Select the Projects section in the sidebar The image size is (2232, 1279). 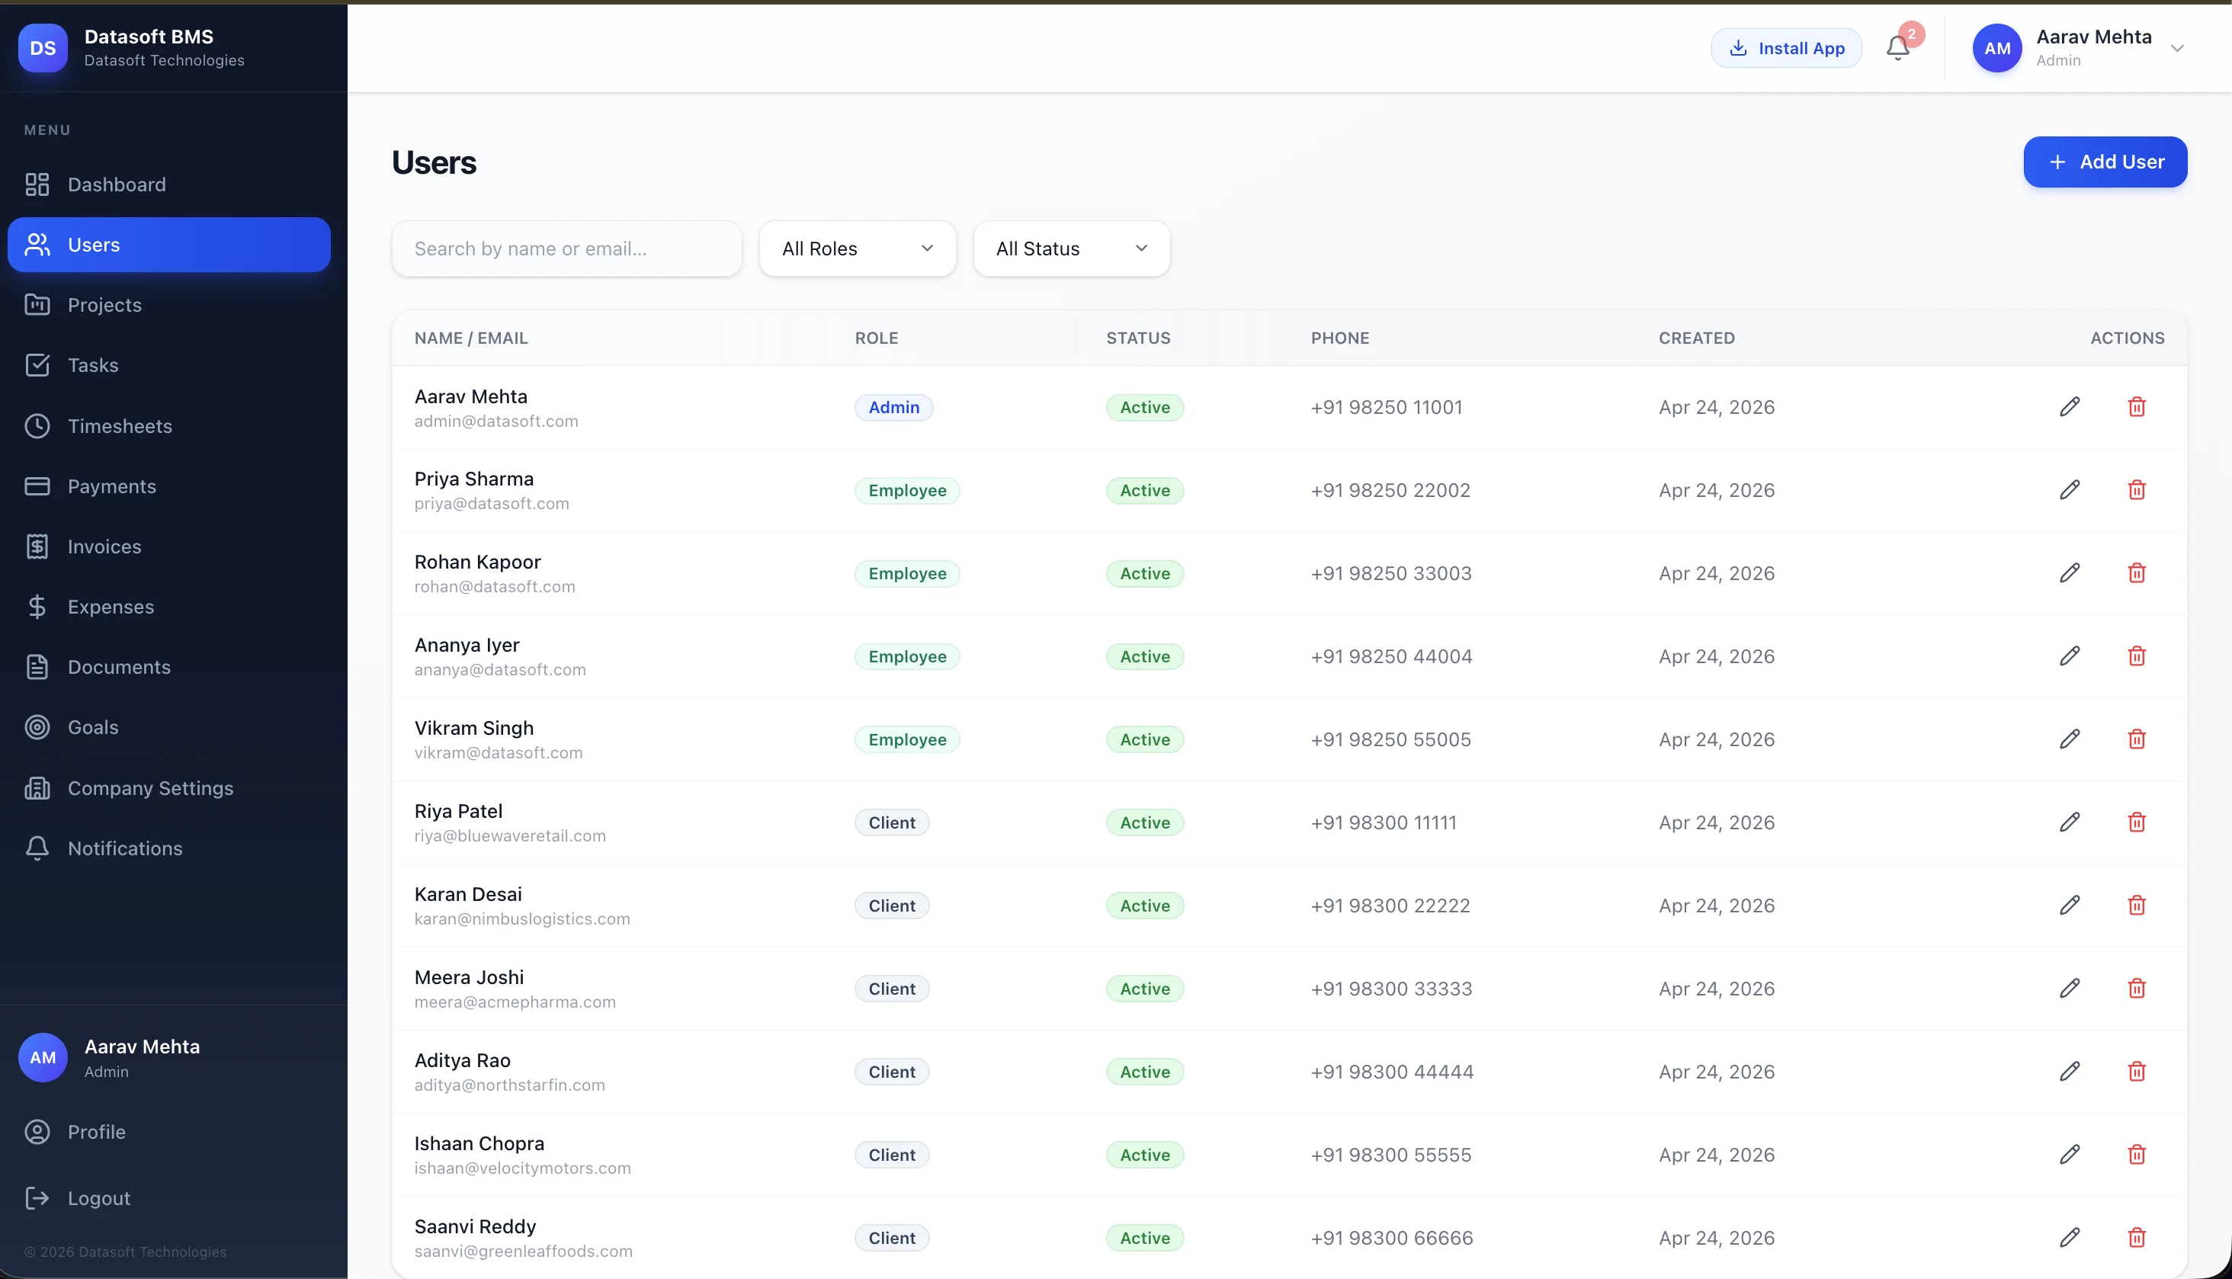click(104, 305)
